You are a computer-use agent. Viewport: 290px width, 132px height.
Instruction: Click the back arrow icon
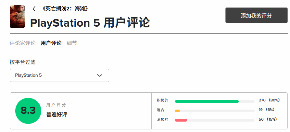34,9
